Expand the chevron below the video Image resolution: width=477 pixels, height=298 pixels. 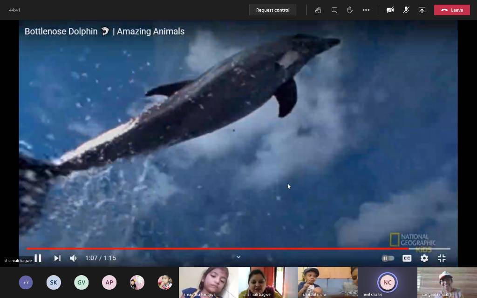[x=238, y=257]
